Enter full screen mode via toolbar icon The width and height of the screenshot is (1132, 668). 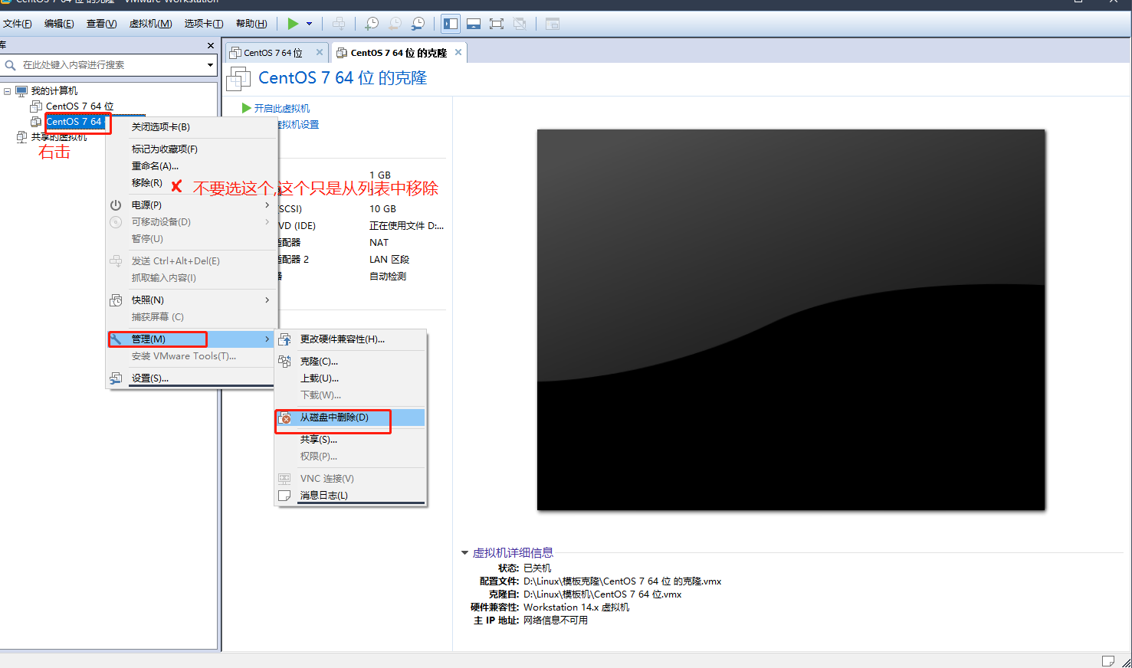pyautogui.click(x=497, y=24)
